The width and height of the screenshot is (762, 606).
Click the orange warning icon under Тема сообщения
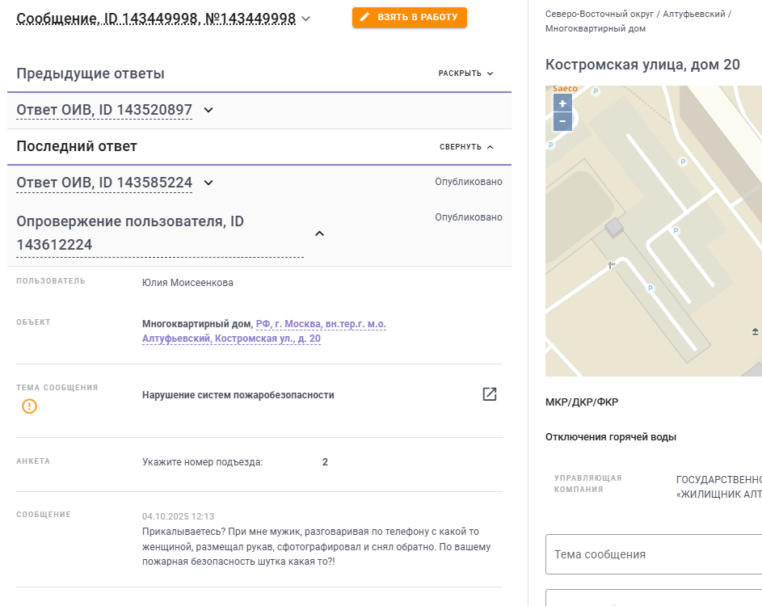tap(29, 406)
